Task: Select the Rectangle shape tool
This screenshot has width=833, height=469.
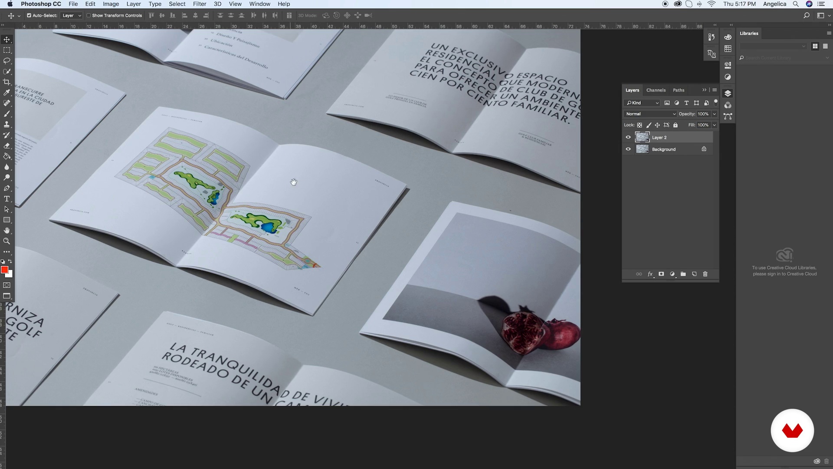Action: [7, 220]
